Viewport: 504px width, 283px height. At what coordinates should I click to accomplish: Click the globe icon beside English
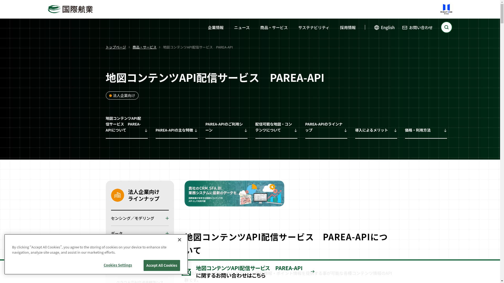[x=377, y=28]
